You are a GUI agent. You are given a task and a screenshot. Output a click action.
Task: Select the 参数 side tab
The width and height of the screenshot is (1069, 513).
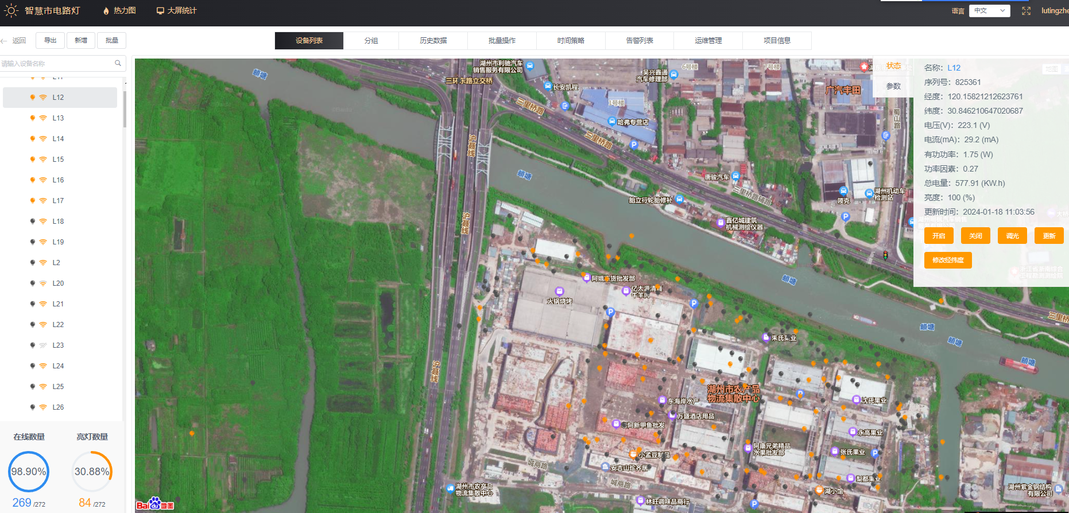[893, 86]
